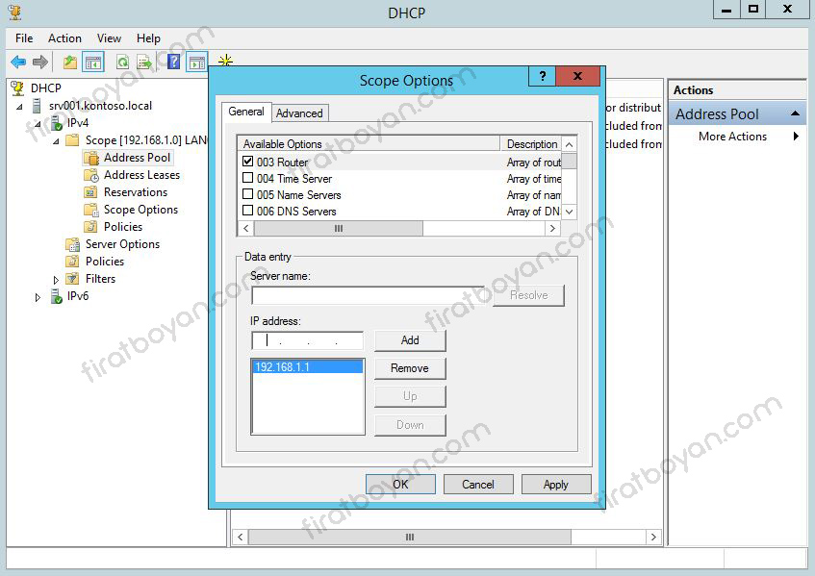Collapse the srv001.kontoso.local tree node
This screenshot has height=576, width=815.
20,107
